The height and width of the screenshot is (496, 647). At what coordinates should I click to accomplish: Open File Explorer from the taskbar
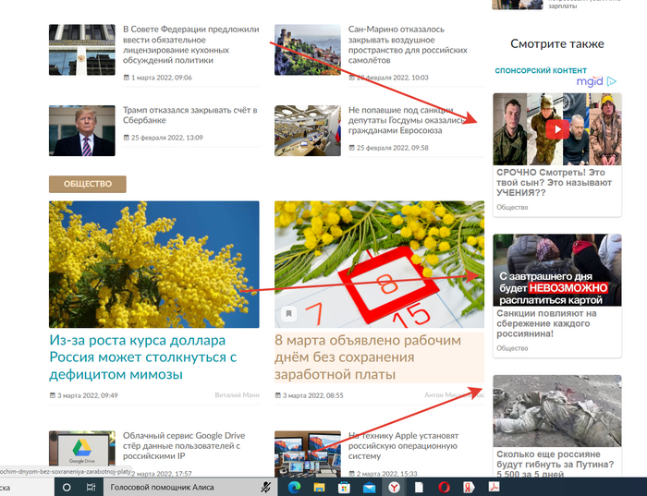coord(319,488)
